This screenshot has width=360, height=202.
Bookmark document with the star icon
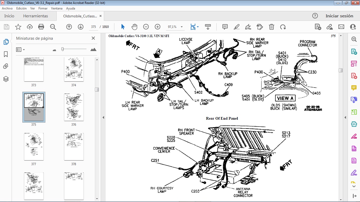18,27
